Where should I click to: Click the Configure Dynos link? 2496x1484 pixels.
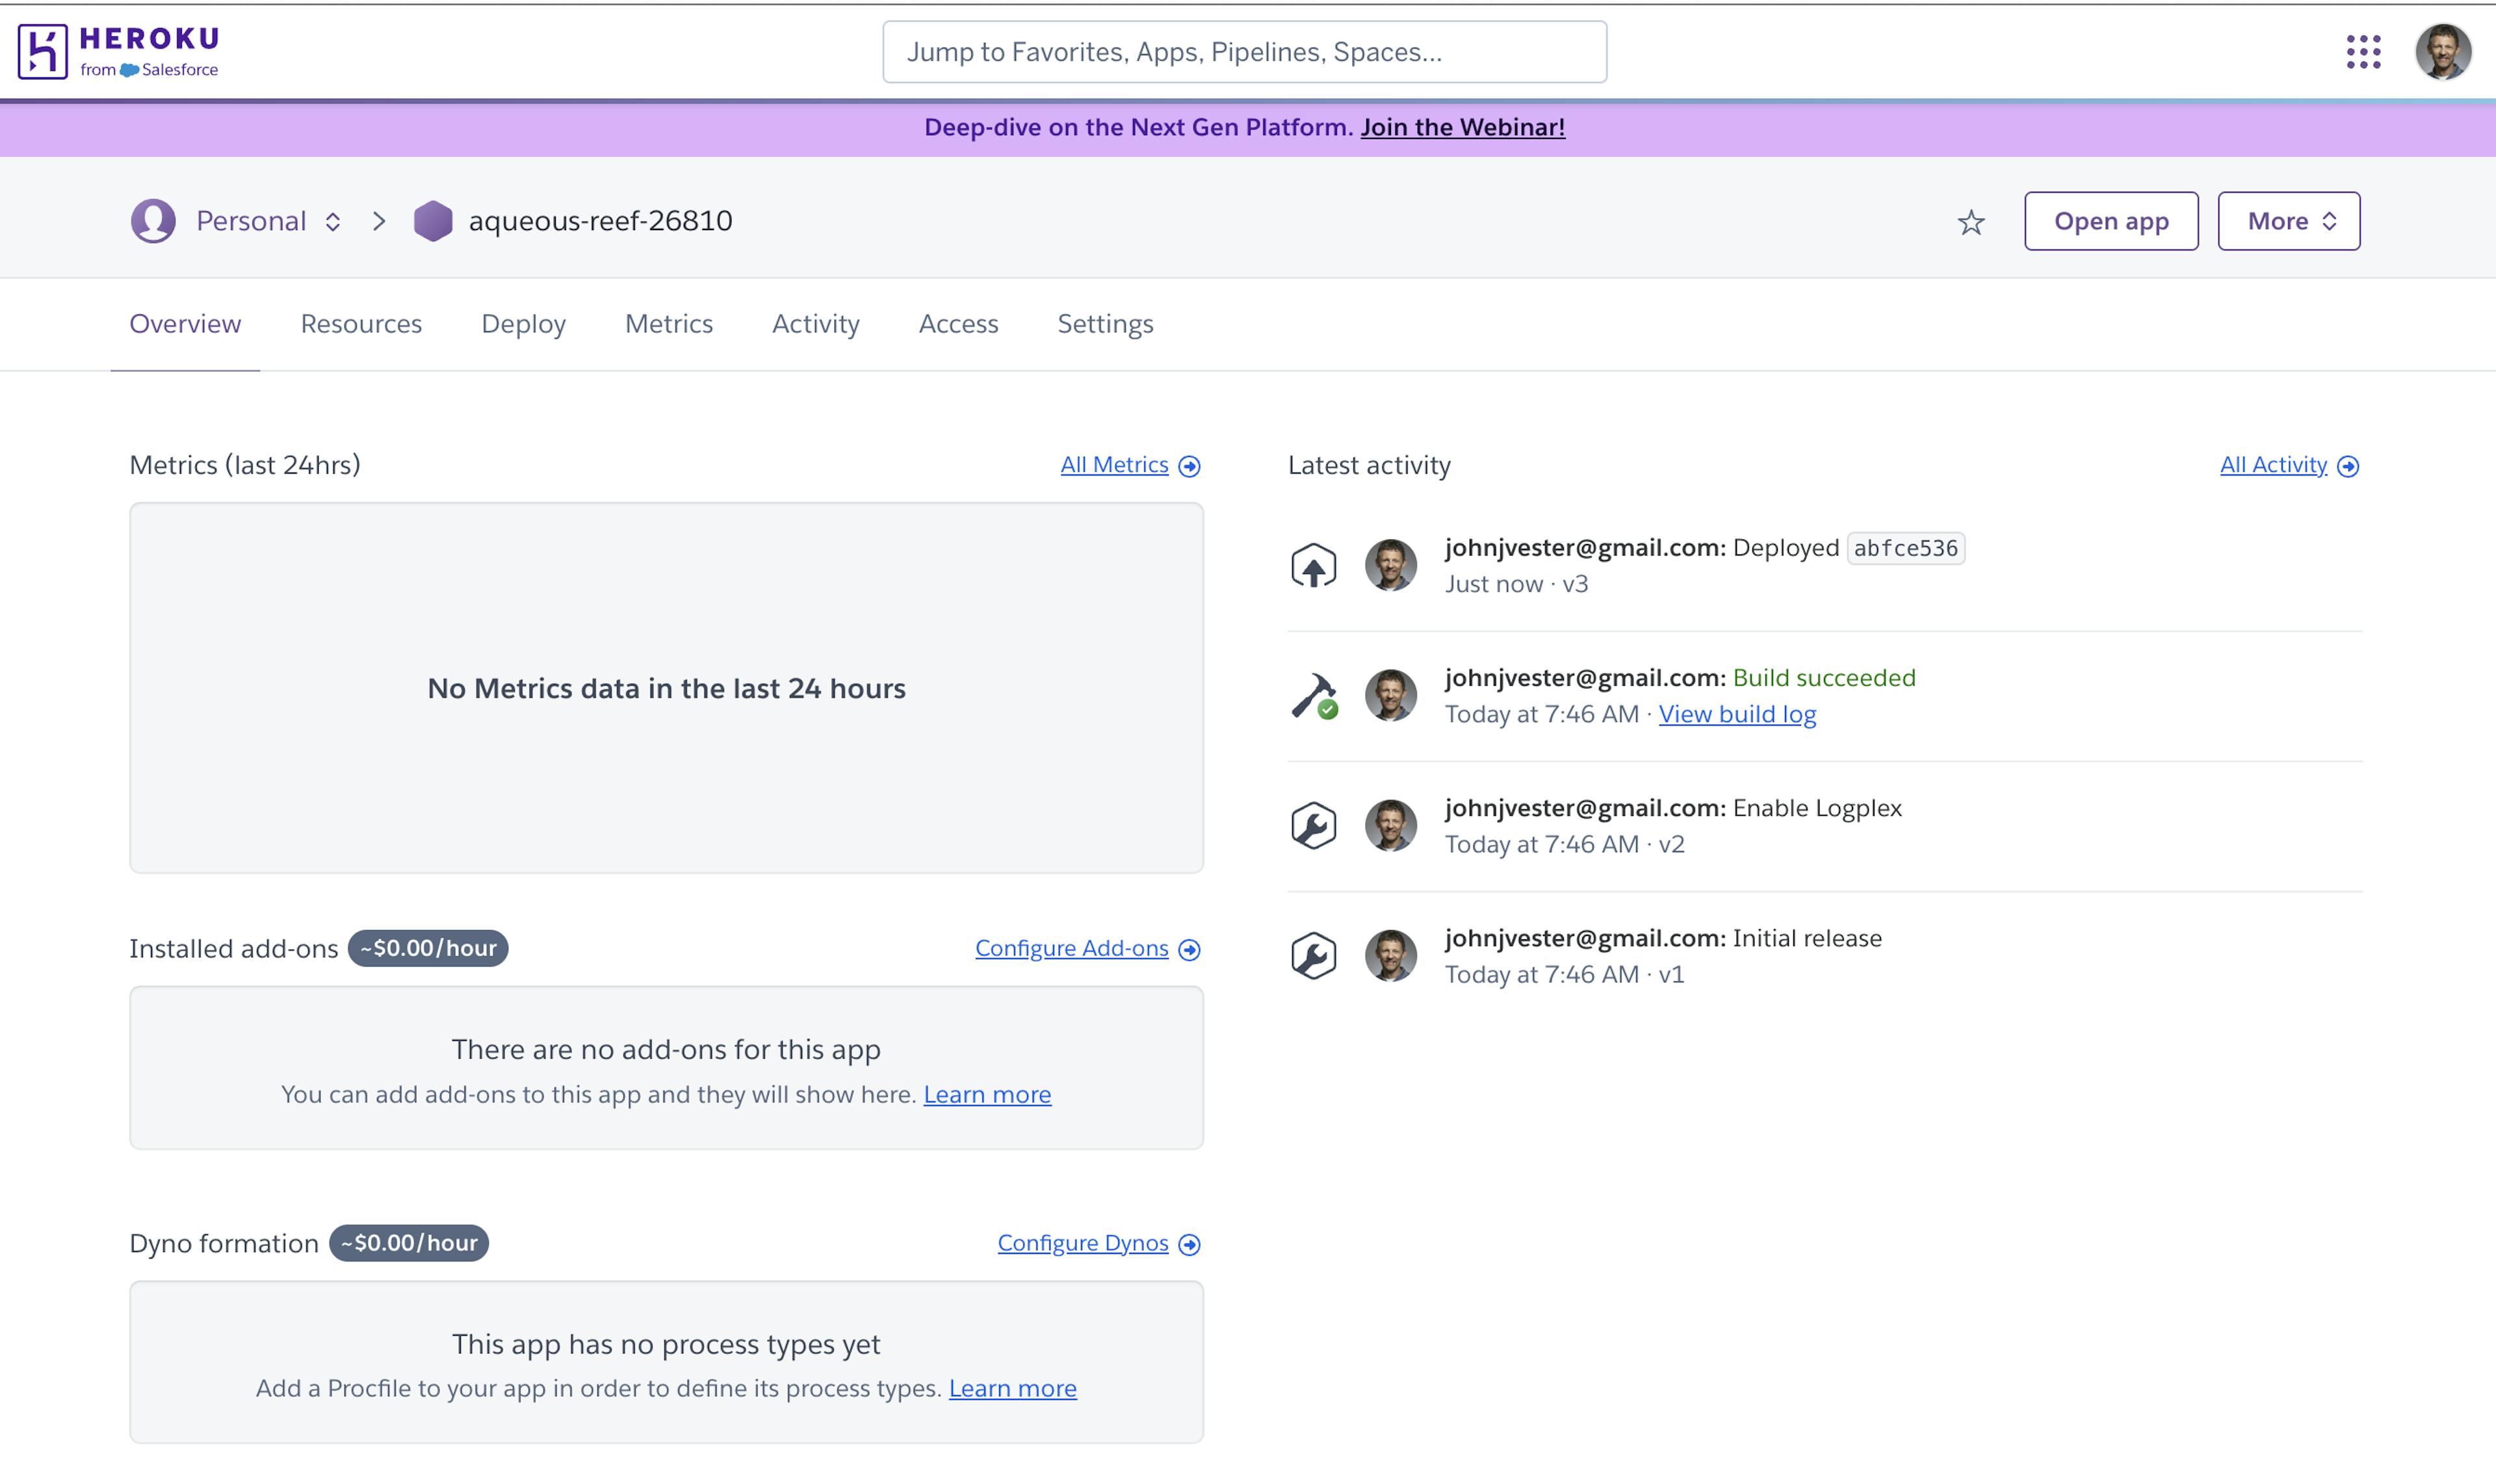point(1082,1244)
